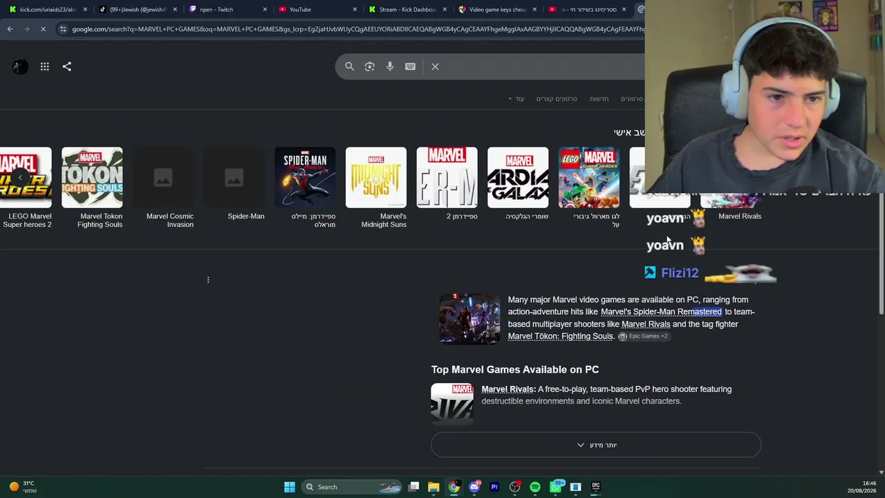Viewport: 885px width, 498px height.
Task: Open the taskbar clock showing 16:46
Action: pyautogui.click(x=861, y=487)
